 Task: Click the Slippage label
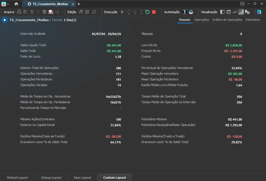click(147, 34)
